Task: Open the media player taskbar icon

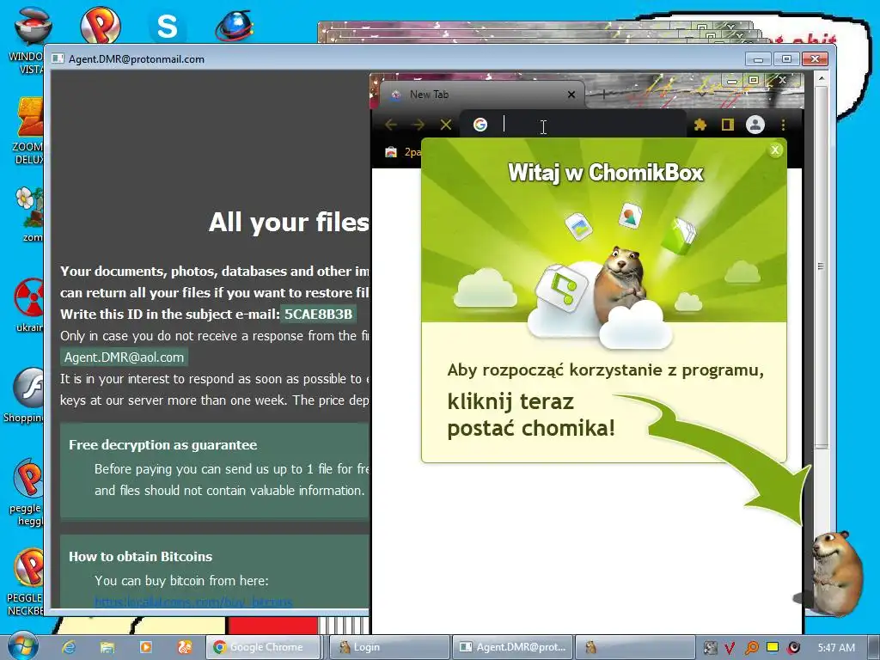Action: 145,647
